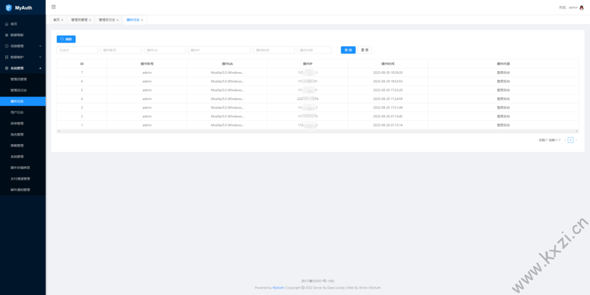
Task: Select the 操作日志 tab
Action: click(133, 20)
